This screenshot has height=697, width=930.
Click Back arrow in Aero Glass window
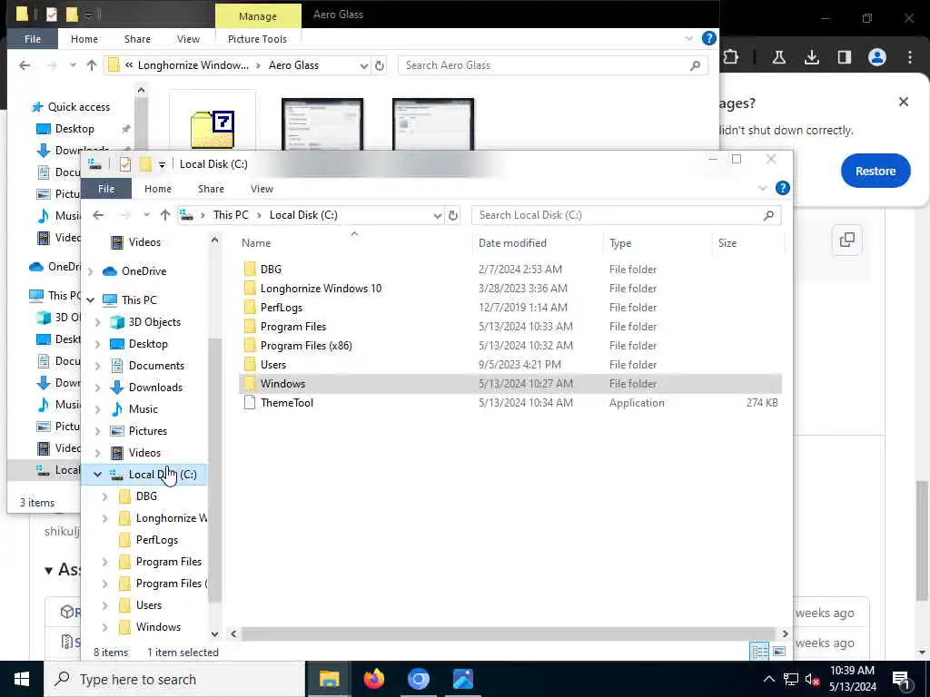point(25,65)
